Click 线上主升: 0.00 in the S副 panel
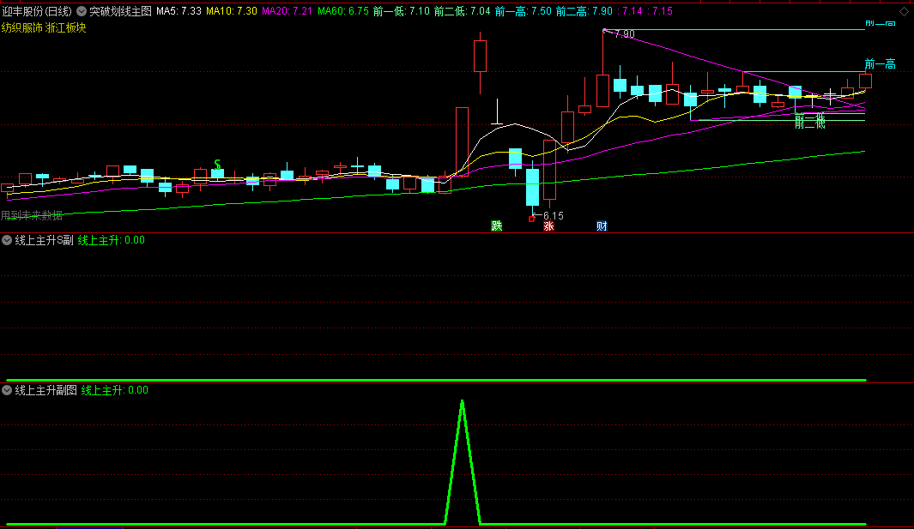 pos(112,240)
